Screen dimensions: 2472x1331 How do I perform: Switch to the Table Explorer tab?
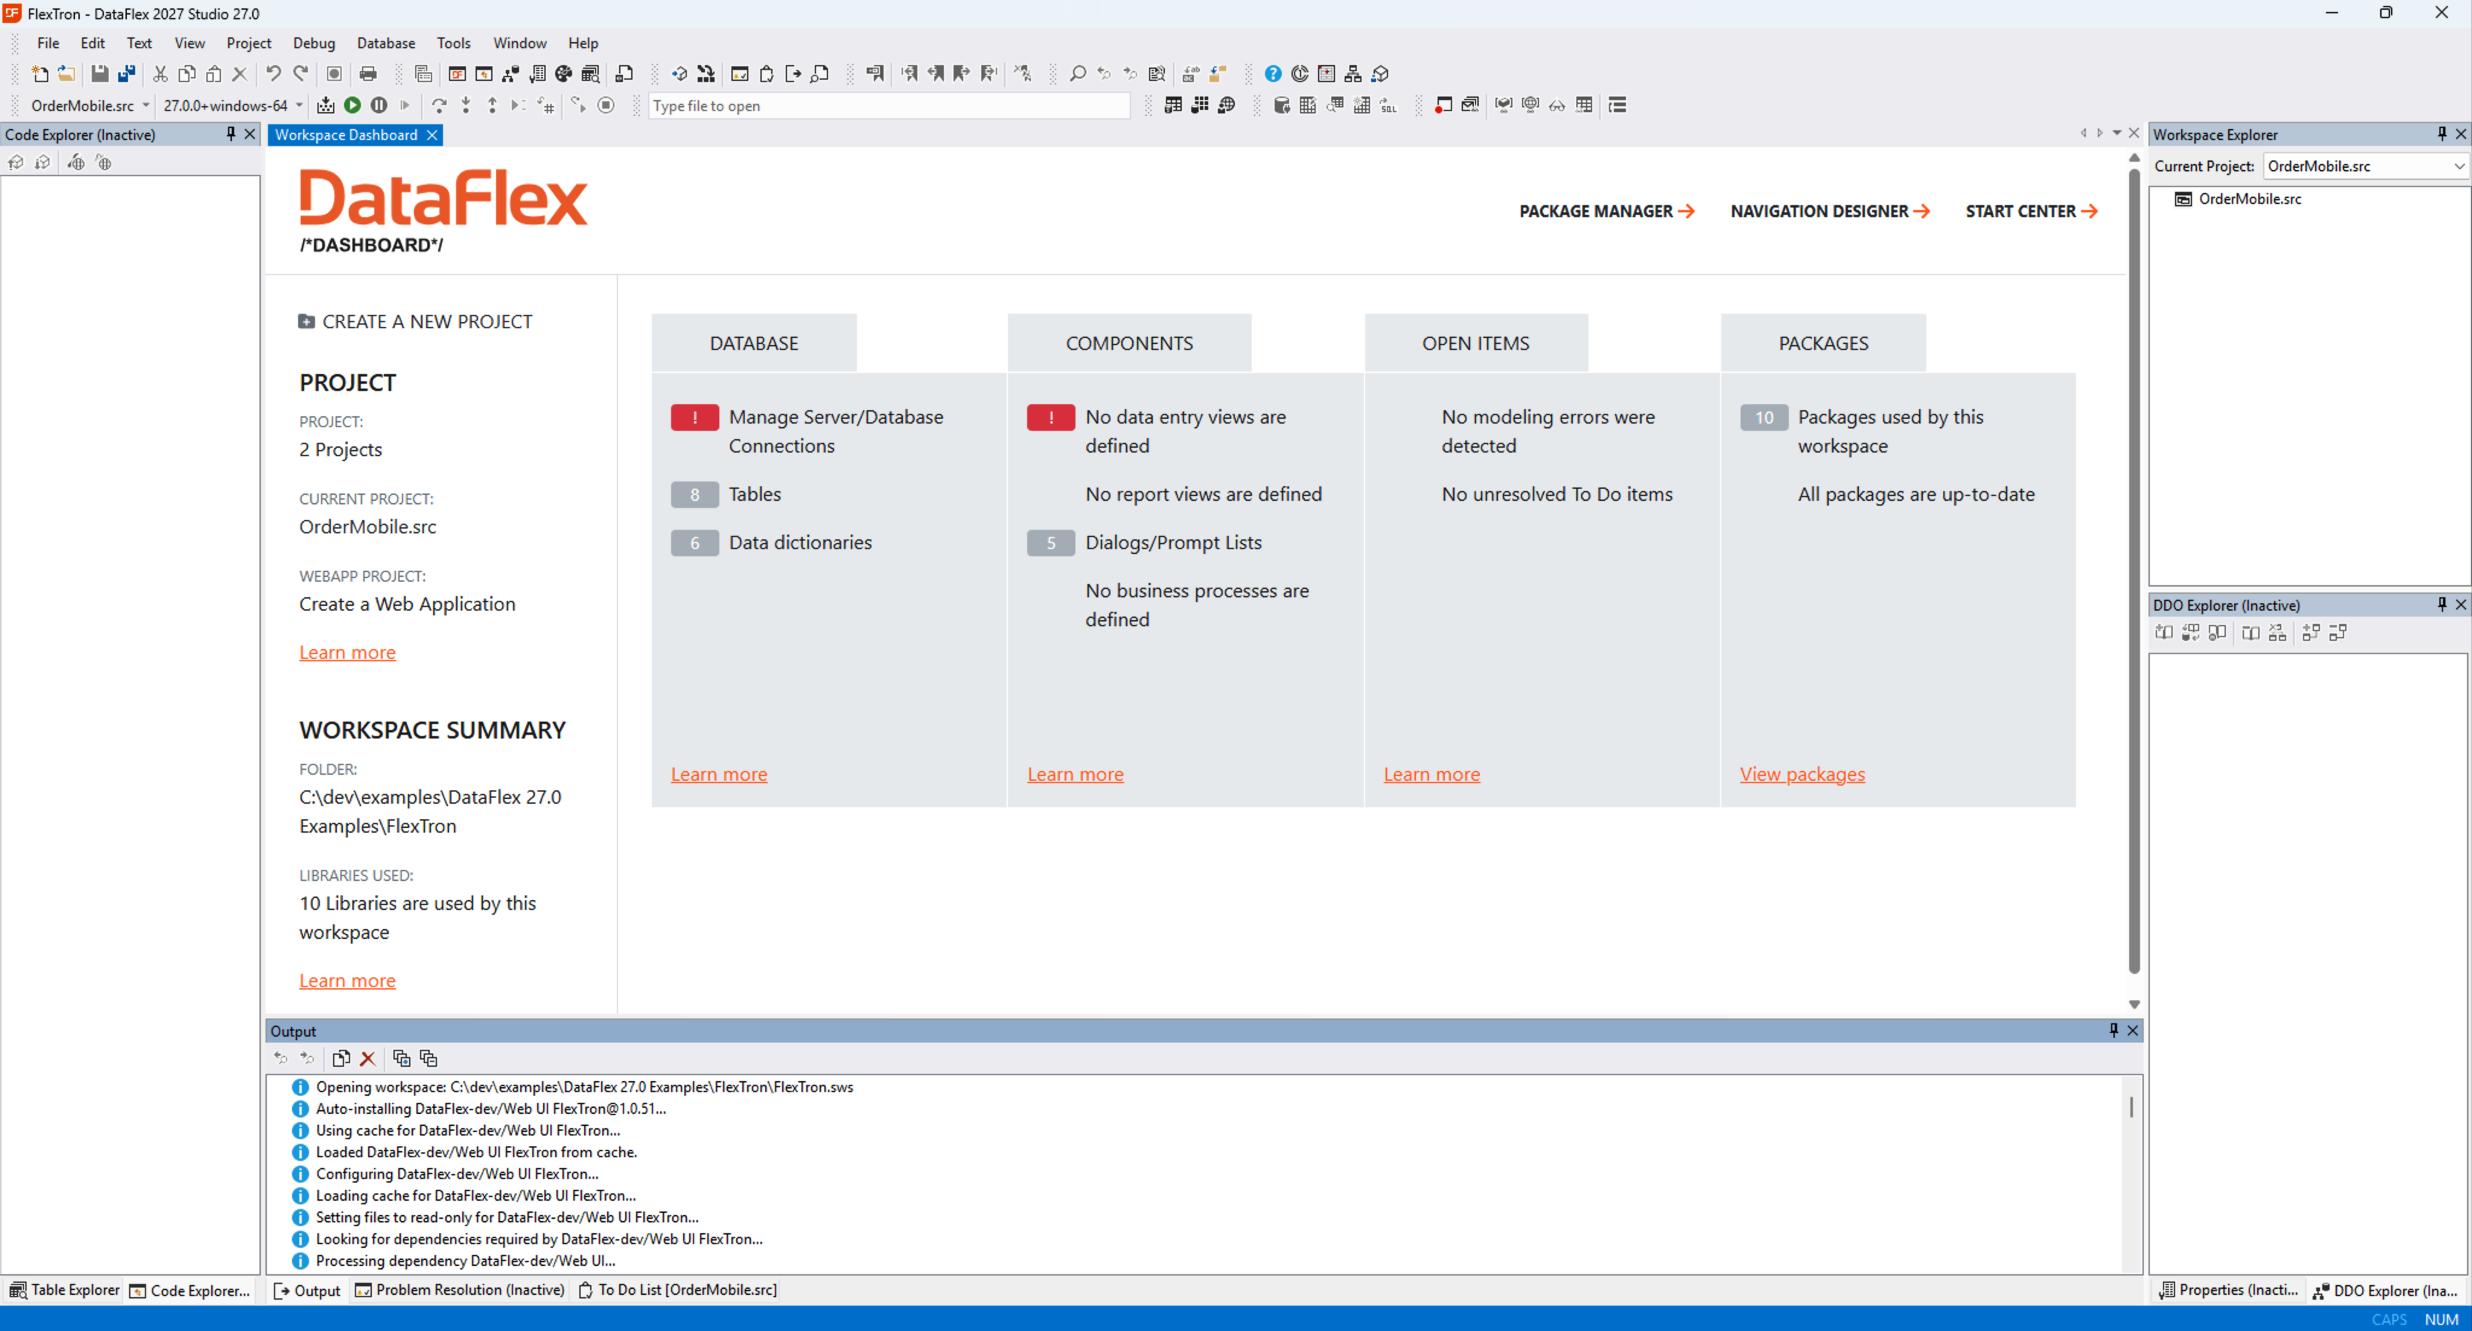tap(65, 1291)
